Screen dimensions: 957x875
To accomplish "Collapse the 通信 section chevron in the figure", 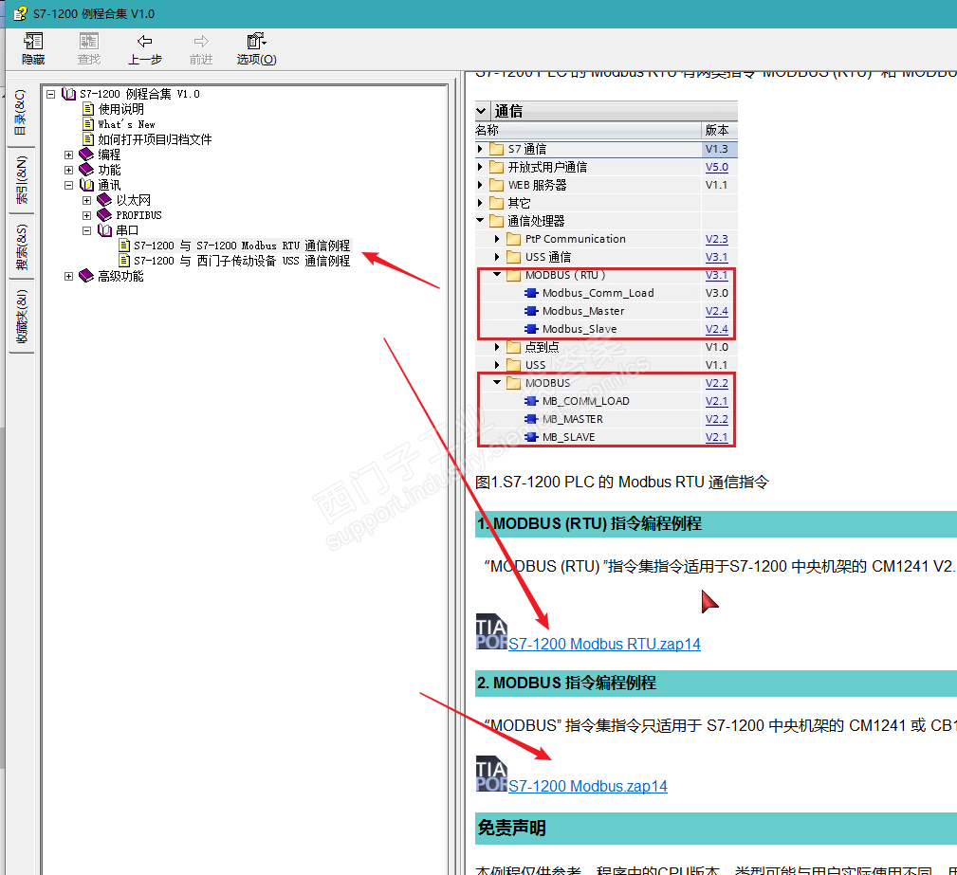I will [482, 111].
